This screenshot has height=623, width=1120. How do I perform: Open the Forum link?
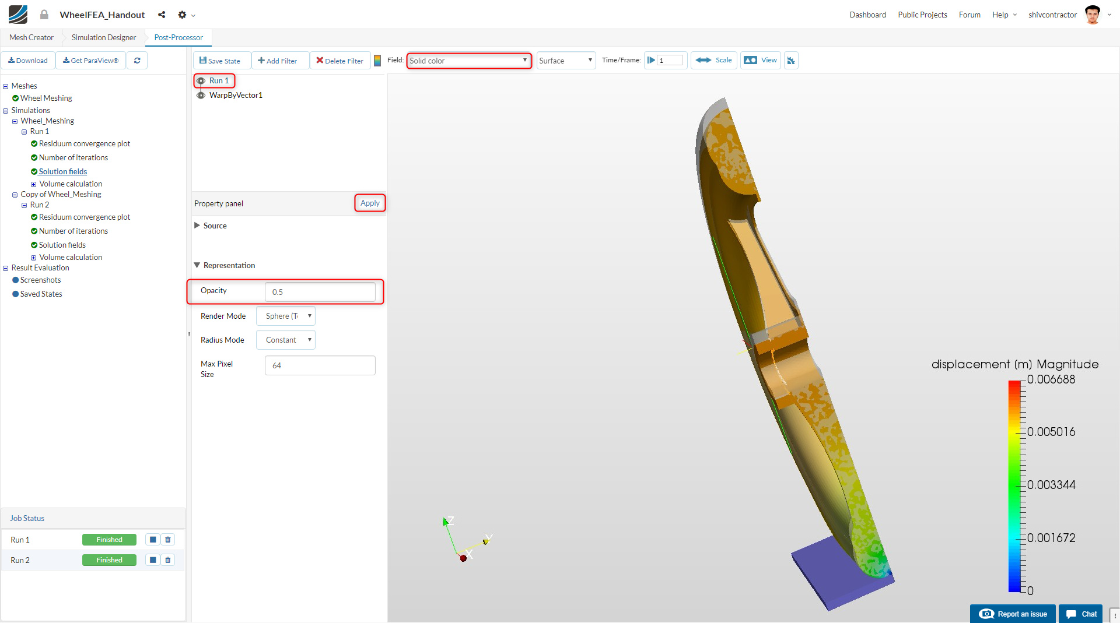(970, 15)
